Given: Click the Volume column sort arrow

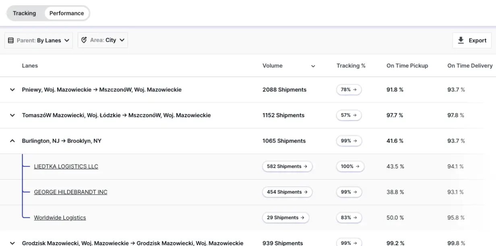Looking at the screenshot, I should (313, 66).
